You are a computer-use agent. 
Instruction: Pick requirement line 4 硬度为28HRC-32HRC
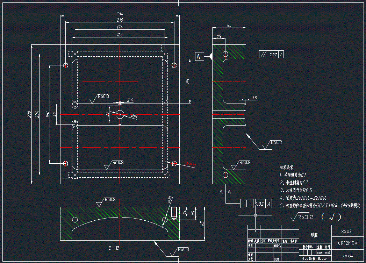tap(303, 198)
